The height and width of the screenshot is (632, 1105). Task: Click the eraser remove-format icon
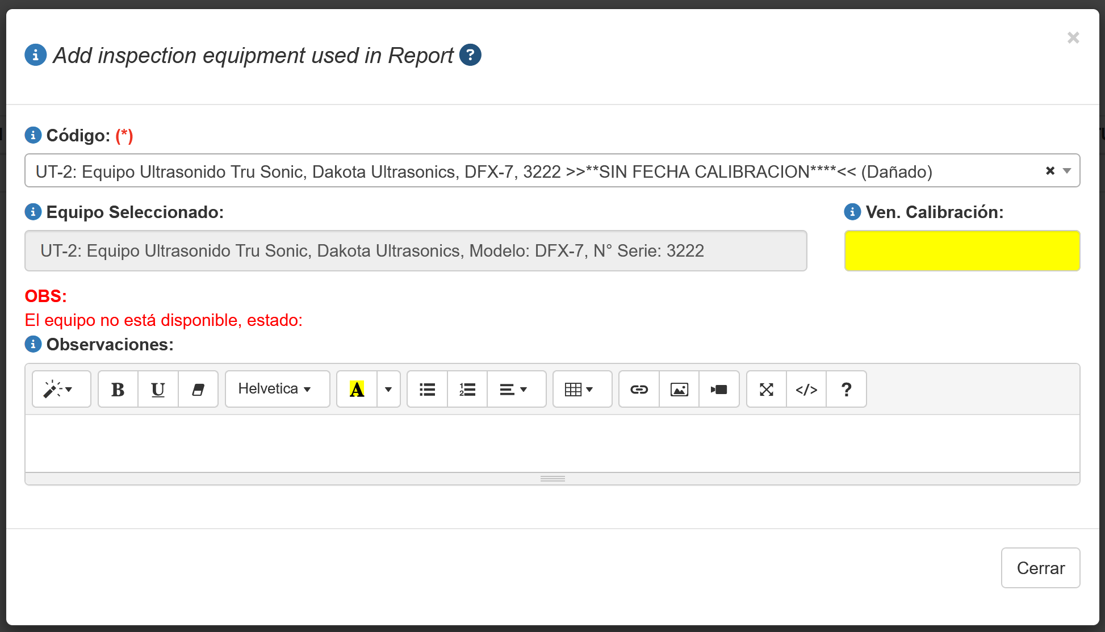click(x=198, y=390)
